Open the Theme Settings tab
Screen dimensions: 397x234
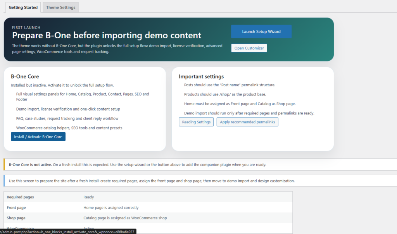tap(60, 7)
